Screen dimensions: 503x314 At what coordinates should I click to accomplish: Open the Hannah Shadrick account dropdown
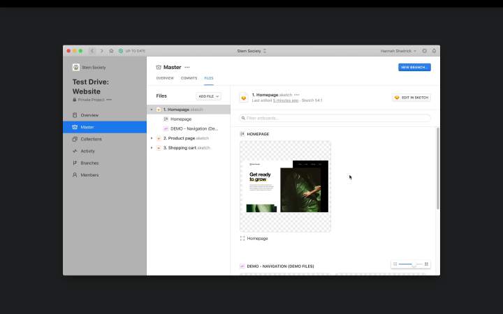point(398,51)
